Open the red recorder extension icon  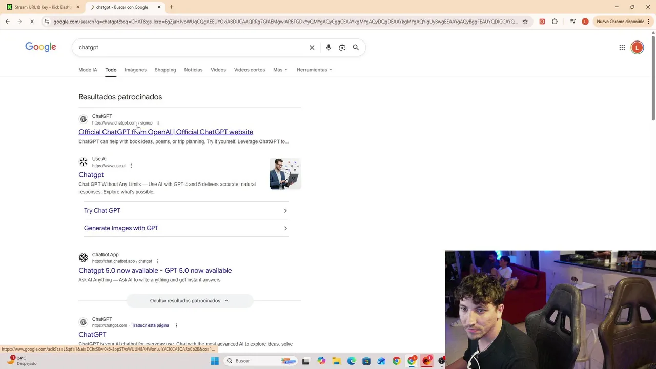[542, 22]
